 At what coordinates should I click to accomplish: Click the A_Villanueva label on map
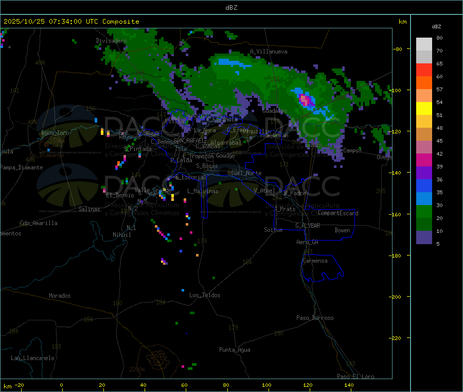click(x=269, y=52)
